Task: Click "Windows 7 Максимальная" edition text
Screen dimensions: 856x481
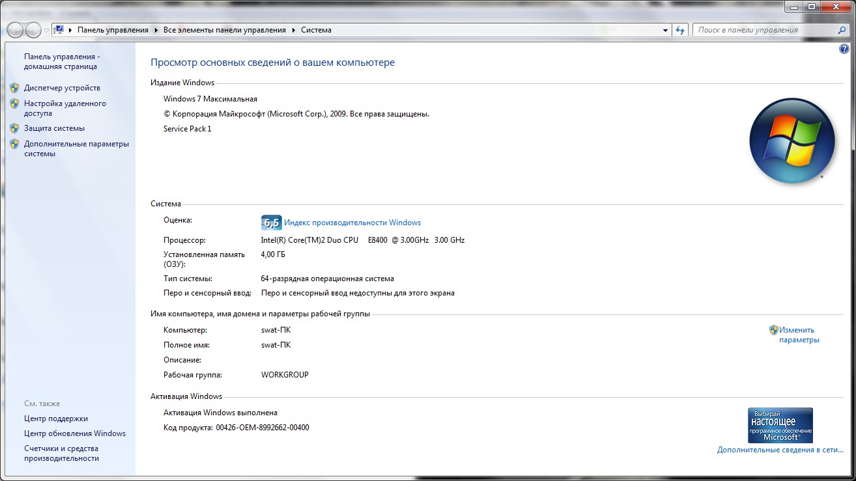Action: [x=210, y=99]
